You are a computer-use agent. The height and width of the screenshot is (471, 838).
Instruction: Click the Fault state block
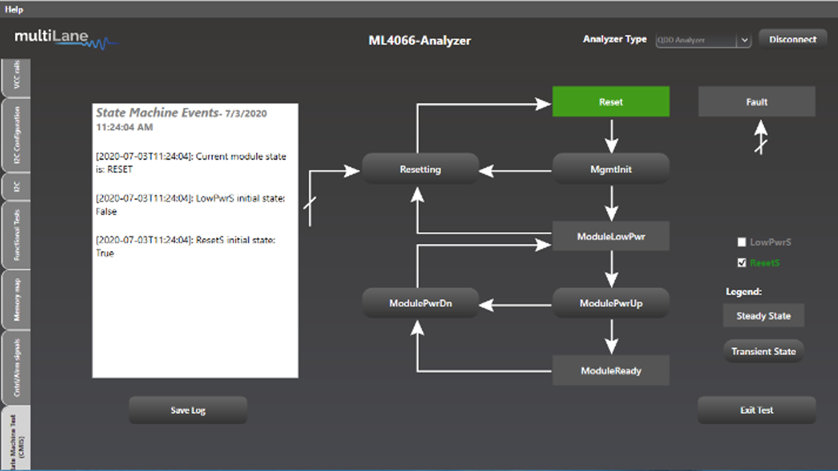tap(756, 102)
